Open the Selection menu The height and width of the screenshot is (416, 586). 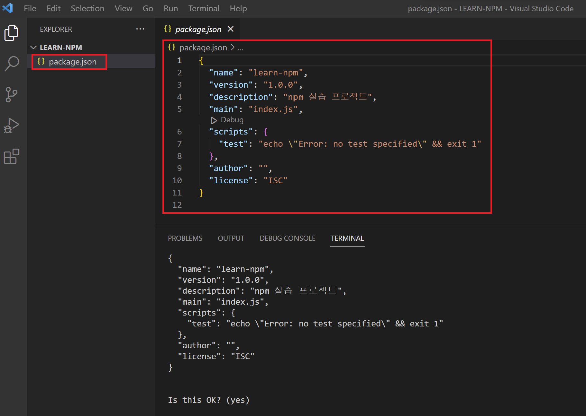pos(87,8)
